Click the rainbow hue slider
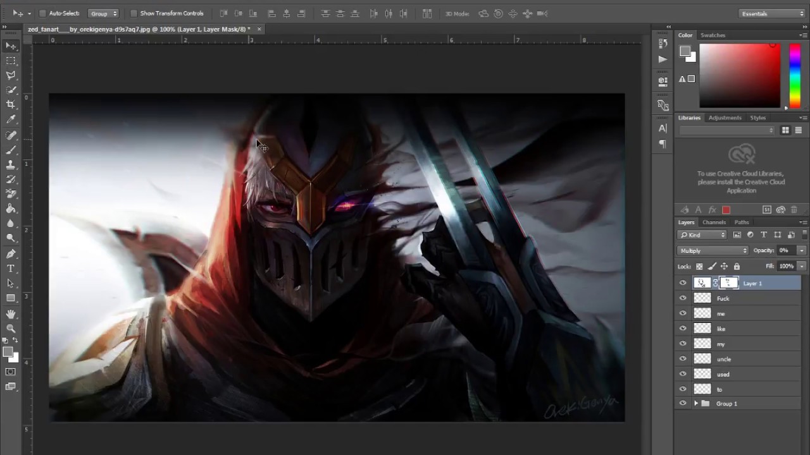 (795, 75)
